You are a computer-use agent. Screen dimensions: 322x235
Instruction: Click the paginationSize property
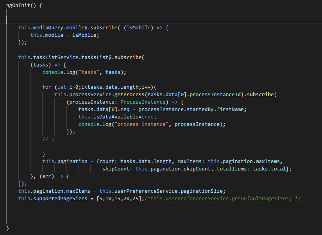pyautogui.click(x=202, y=191)
